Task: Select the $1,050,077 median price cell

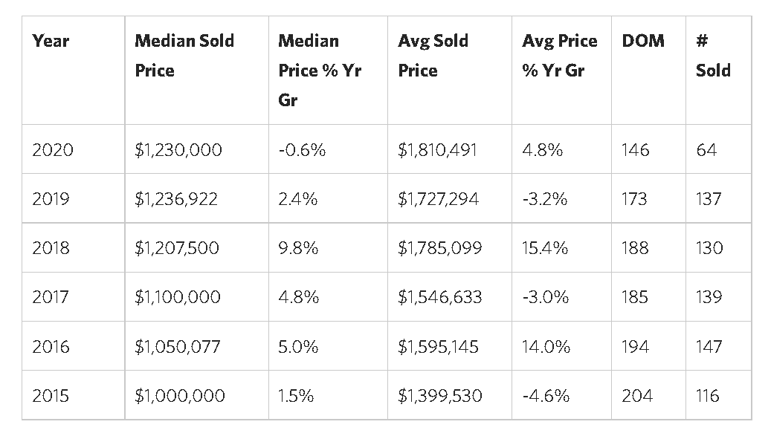Action: [177, 347]
